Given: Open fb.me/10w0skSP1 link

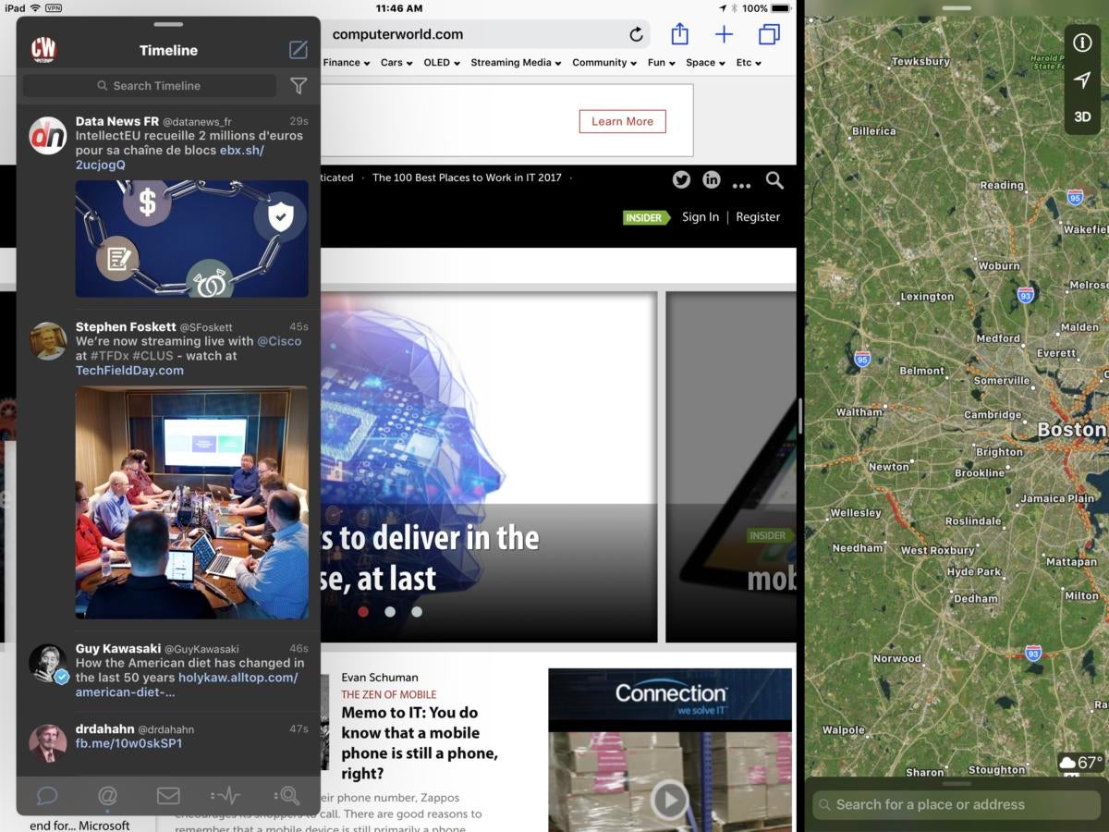Looking at the screenshot, I should [x=128, y=743].
